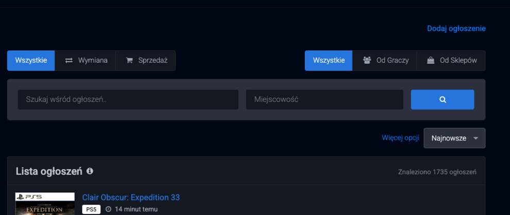
Task: Select the Wszystkie listing type filter
Action: 31,61
